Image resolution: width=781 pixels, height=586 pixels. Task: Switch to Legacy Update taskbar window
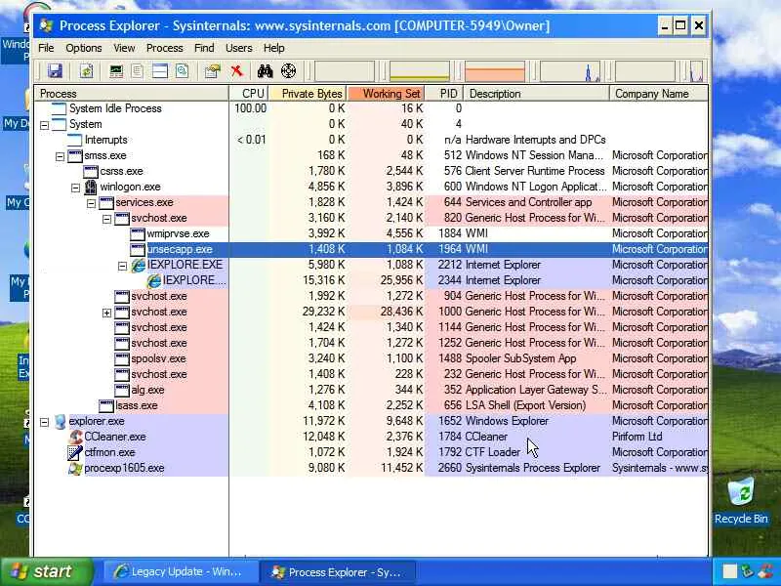coord(181,572)
